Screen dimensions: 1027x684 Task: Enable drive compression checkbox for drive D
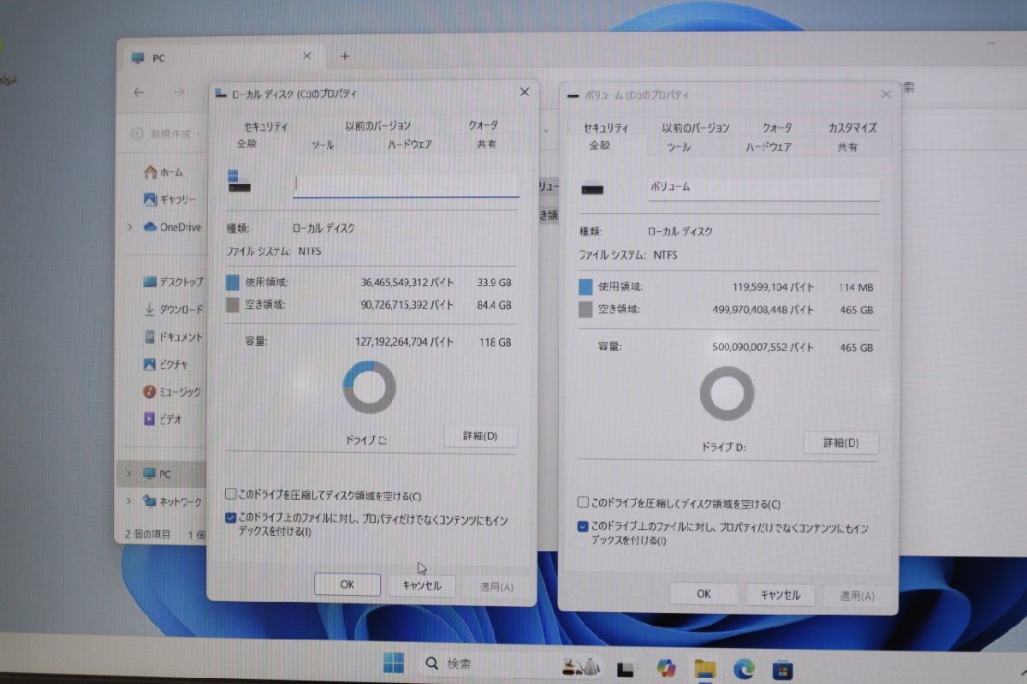click(x=581, y=504)
